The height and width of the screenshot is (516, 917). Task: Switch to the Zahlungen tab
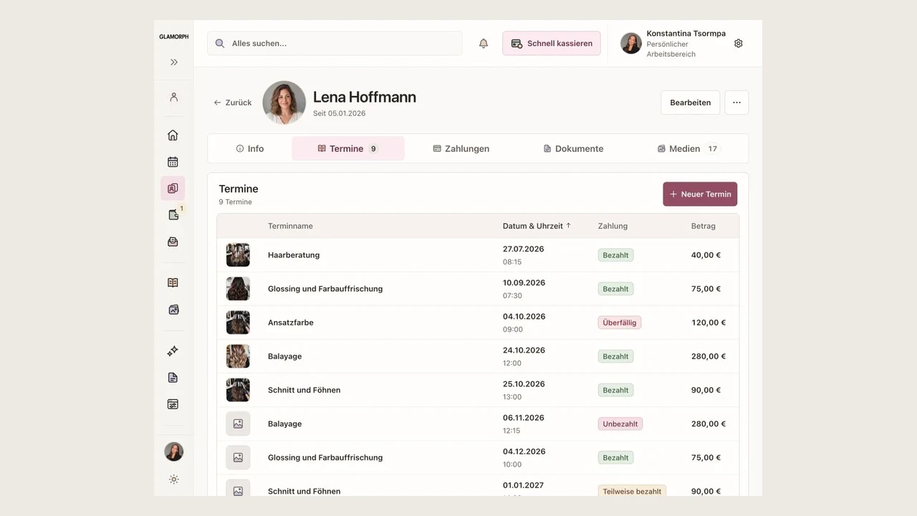click(461, 148)
